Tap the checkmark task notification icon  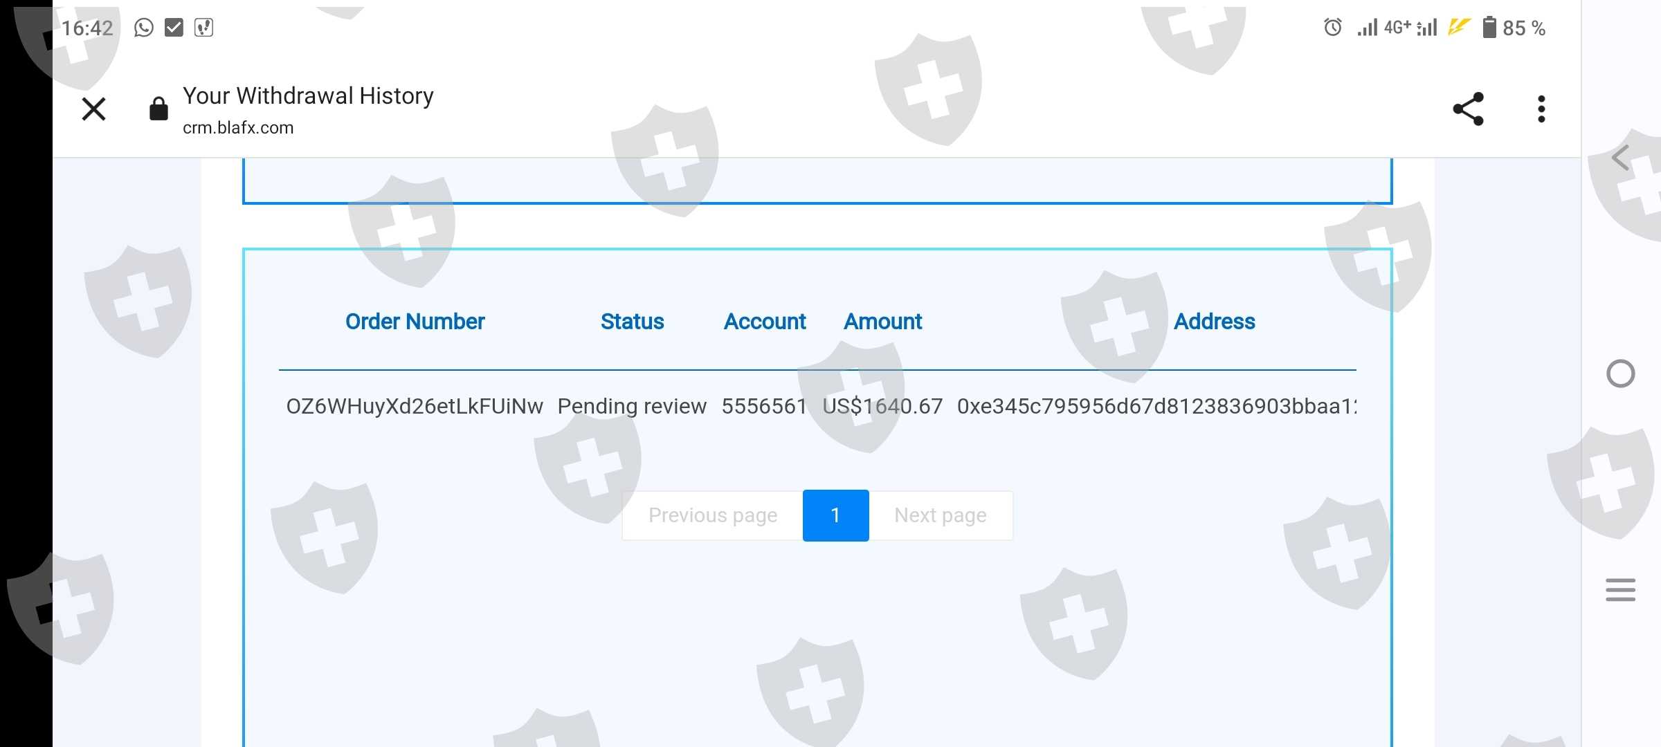click(x=174, y=28)
